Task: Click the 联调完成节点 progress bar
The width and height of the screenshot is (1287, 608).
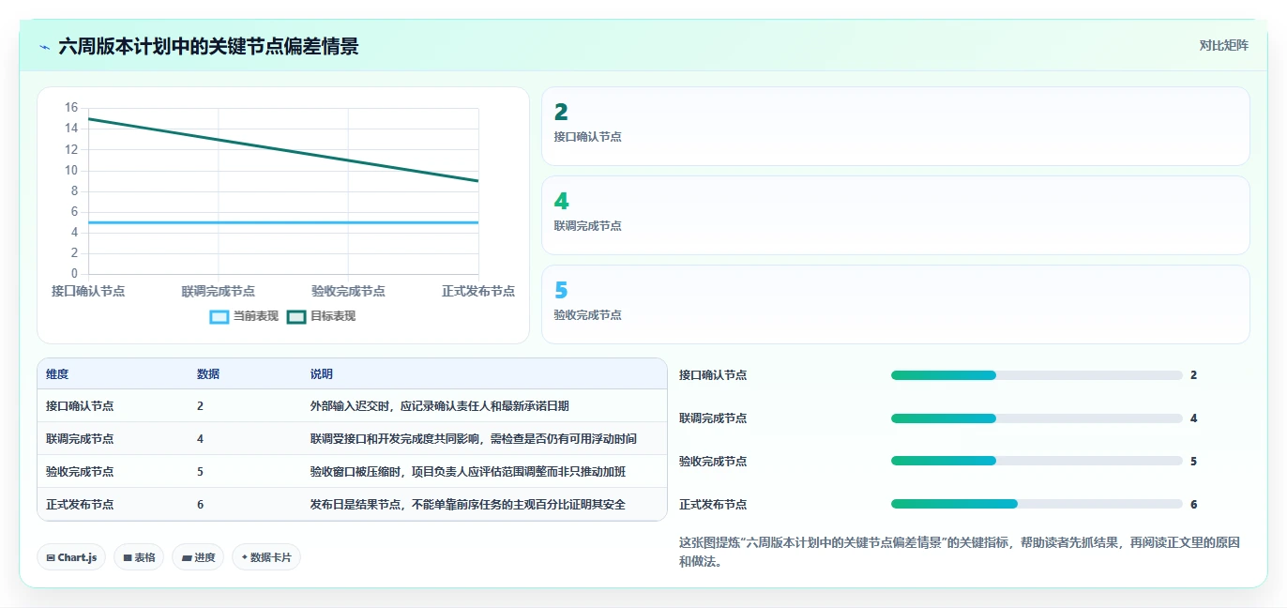Action: [x=1037, y=418]
